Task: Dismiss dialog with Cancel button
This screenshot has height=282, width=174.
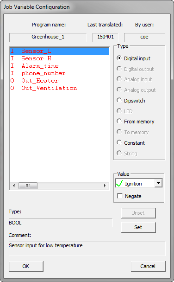Action: 148,266
